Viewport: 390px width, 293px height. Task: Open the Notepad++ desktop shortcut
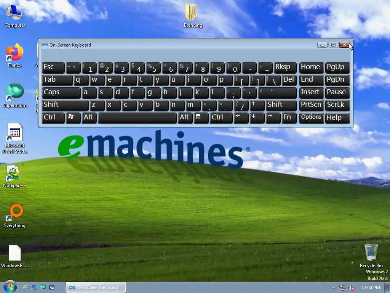tap(15, 175)
